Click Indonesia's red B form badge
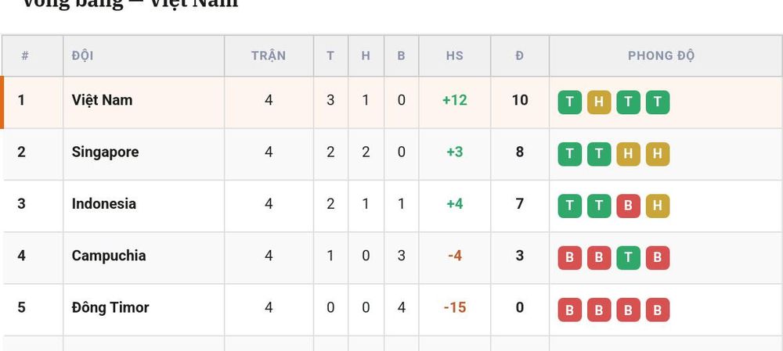Viewport: 783px width, 351px height. 628,206
